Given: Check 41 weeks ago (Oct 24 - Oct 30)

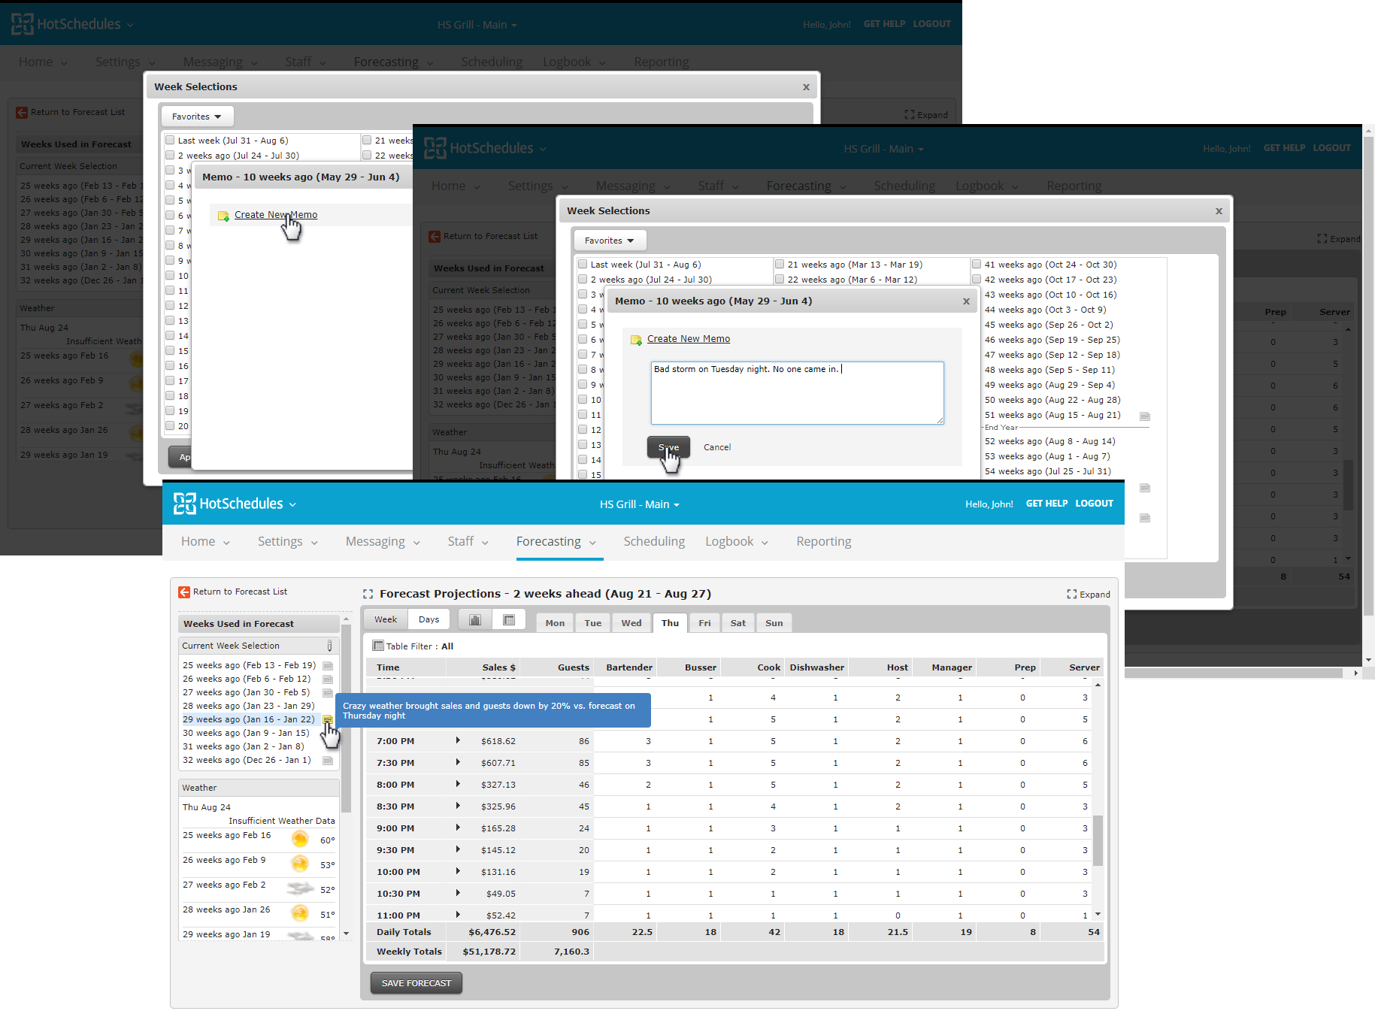Looking at the screenshot, I should 977,264.
